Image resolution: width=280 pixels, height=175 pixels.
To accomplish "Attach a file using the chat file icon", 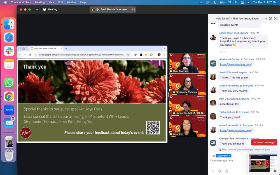I will click(x=226, y=171).
